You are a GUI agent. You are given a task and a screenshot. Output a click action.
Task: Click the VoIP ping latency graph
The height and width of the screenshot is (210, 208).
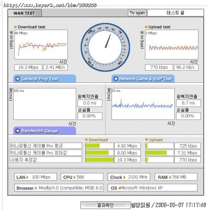pos(143,104)
